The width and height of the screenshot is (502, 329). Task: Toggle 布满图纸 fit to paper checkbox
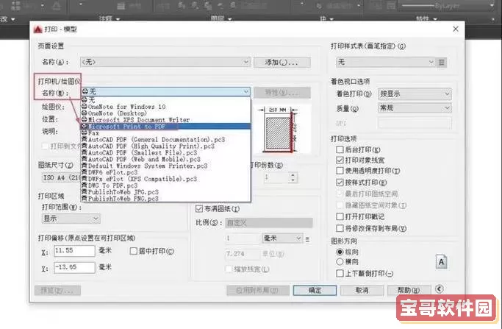pos(198,209)
